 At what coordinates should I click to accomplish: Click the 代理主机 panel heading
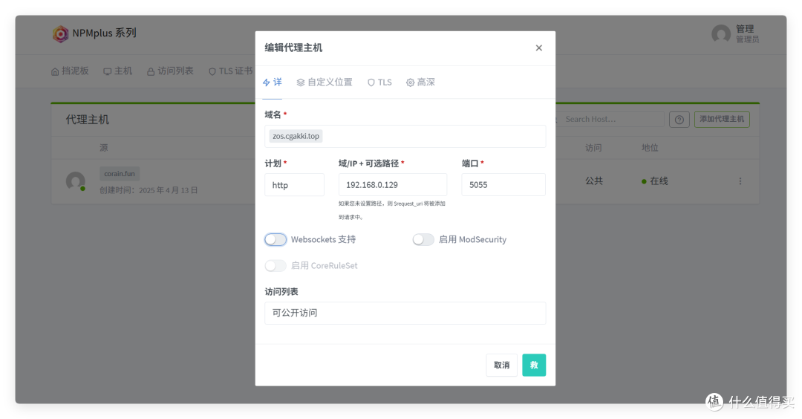pyautogui.click(x=88, y=120)
